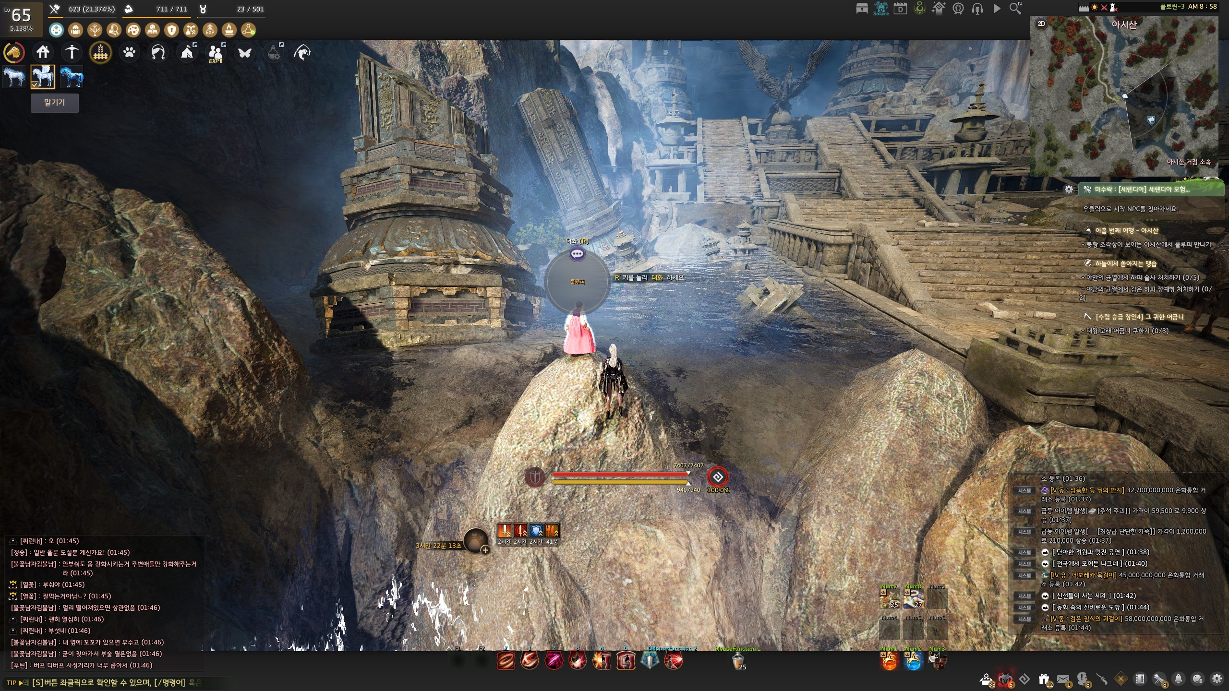Open the gift box rewards icon
This screenshot has width=1229, height=691.
click(x=1043, y=679)
